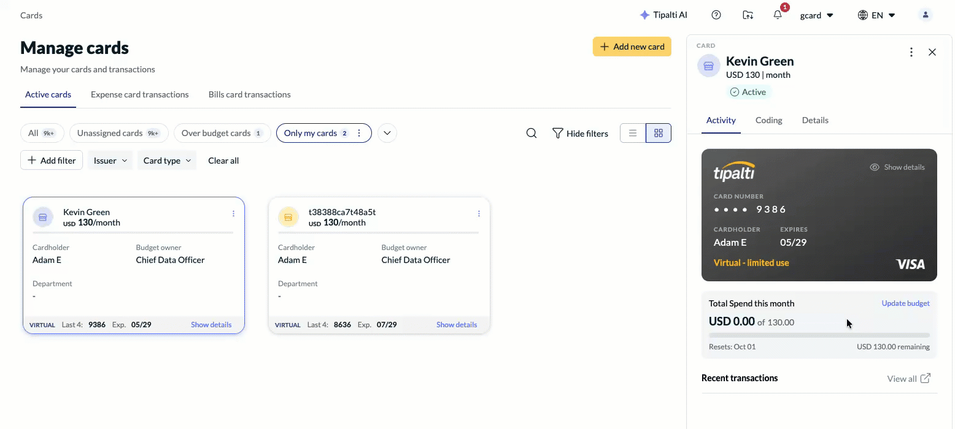Select the Over budget cards filter chip
The image size is (955, 429).
pos(222,133)
